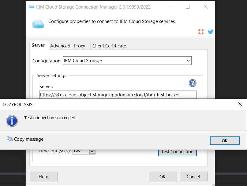Click into the Server URL field
The image size is (247, 186).
(x=118, y=95)
